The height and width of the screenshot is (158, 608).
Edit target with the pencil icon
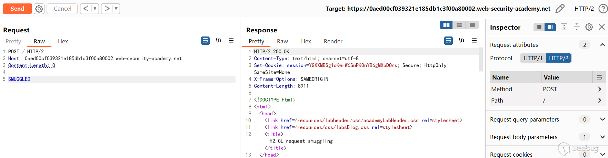coord(560,9)
